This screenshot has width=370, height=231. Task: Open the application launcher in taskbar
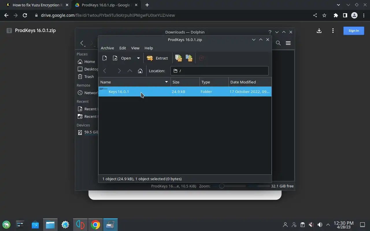pos(6,225)
